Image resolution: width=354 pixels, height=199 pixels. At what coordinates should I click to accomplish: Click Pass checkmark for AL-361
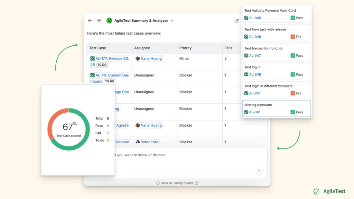292,112
